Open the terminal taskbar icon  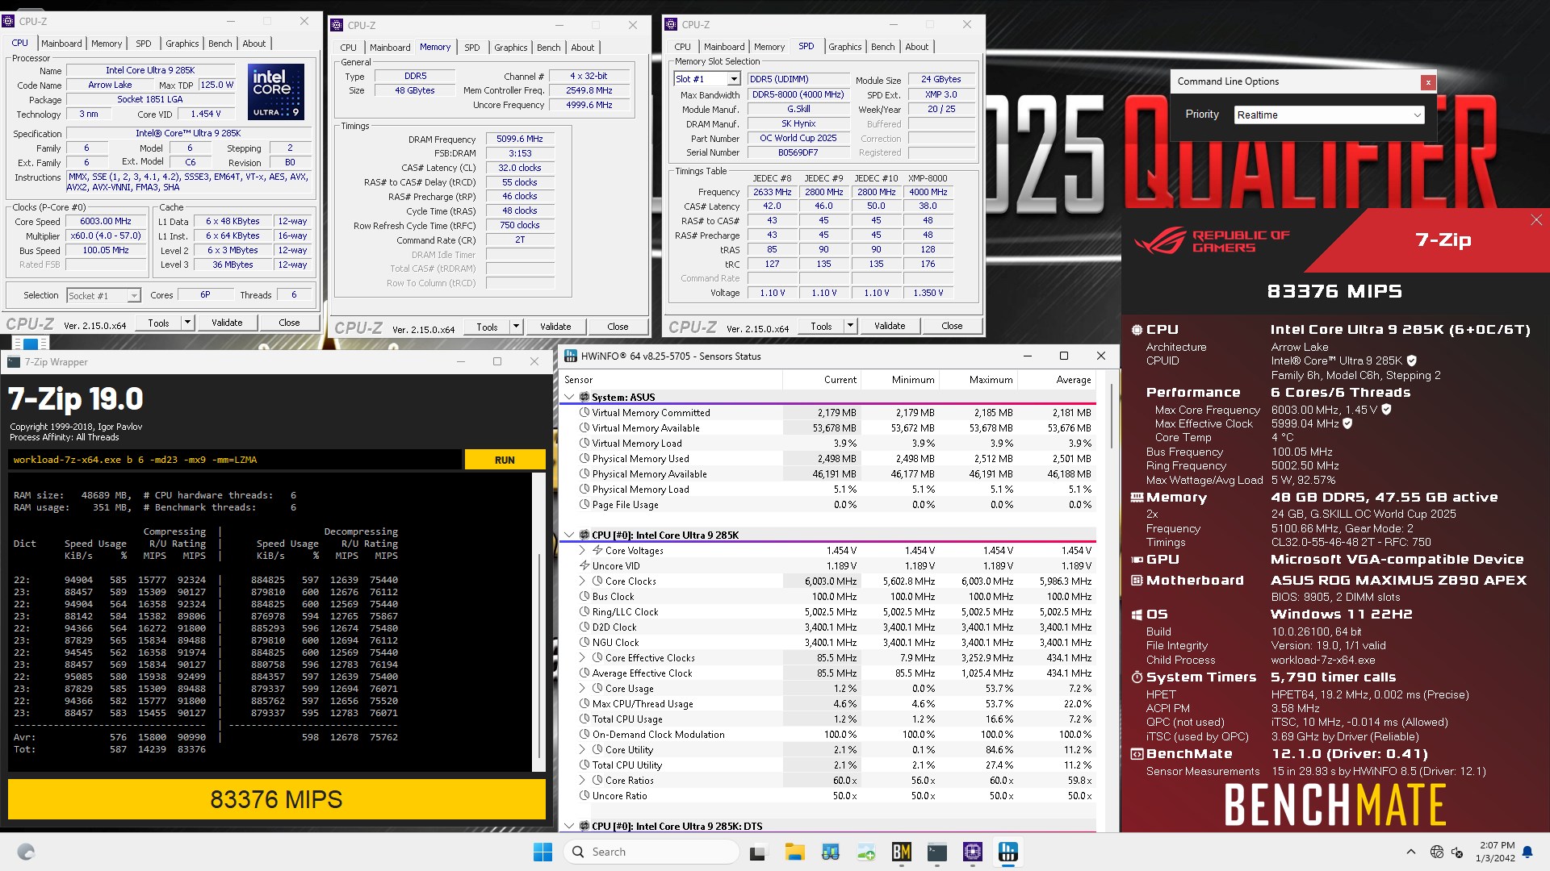point(936,852)
